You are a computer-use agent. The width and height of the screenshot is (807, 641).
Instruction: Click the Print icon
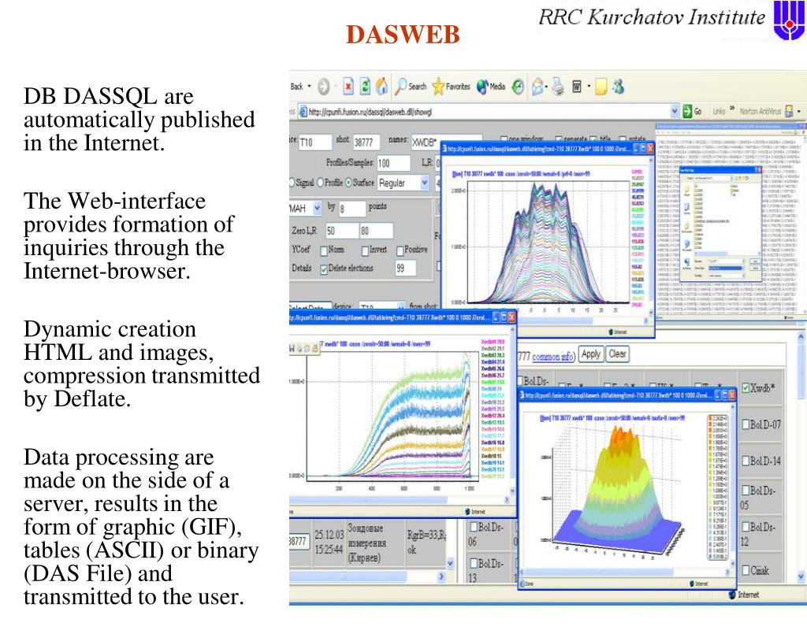[x=558, y=87]
